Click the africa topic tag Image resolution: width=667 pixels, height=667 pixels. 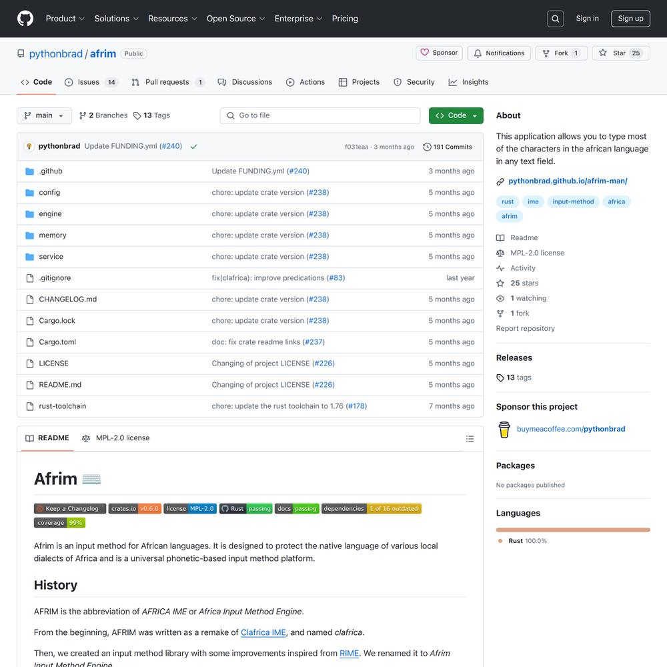point(616,201)
